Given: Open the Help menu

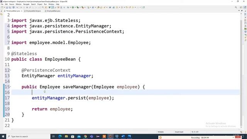Looking at the screenshot, I should click(x=58, y=4).
